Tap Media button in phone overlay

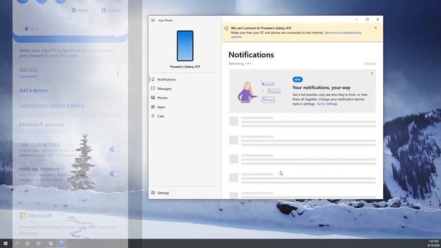point(80,10)
